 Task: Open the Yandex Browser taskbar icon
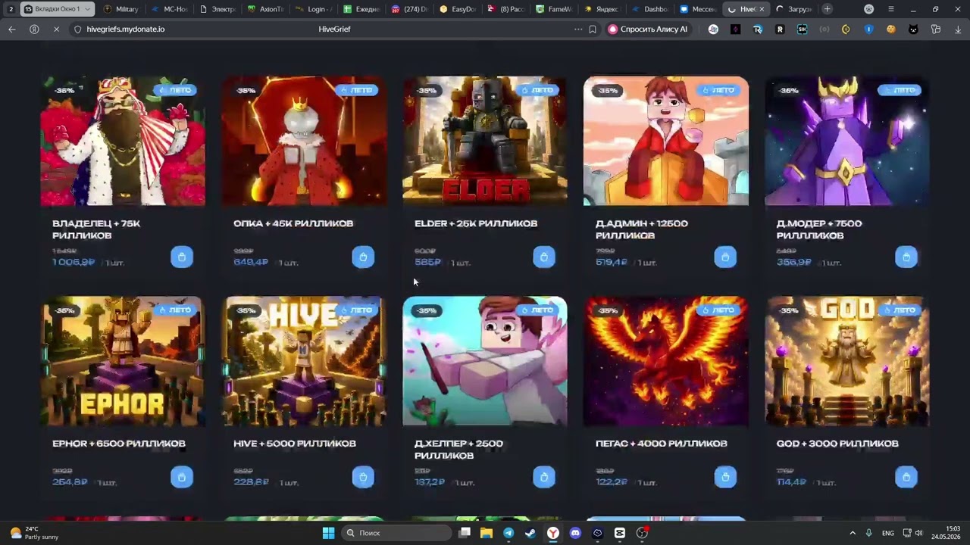(553, 533)
